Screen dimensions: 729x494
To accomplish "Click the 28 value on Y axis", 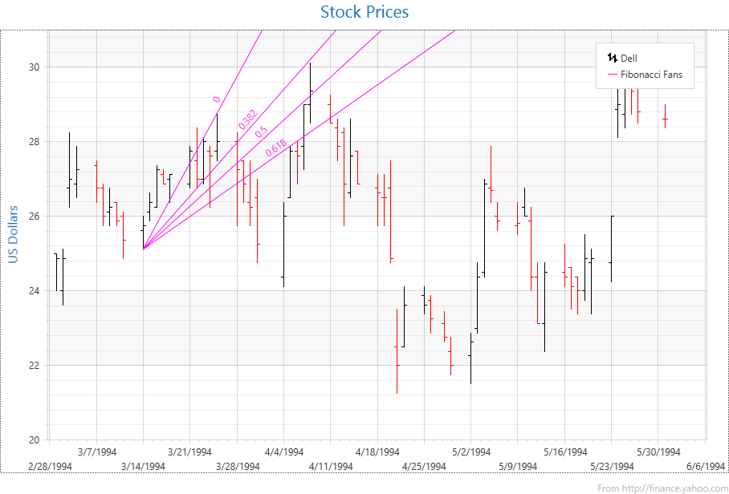I will click(35, 142).
